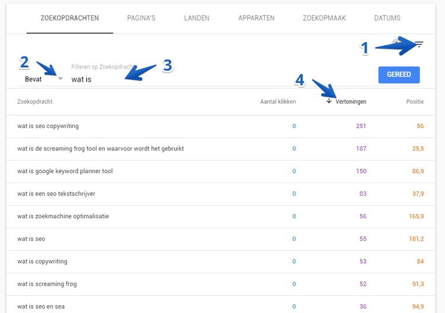Open the LANDEN tab

[196, 18]
